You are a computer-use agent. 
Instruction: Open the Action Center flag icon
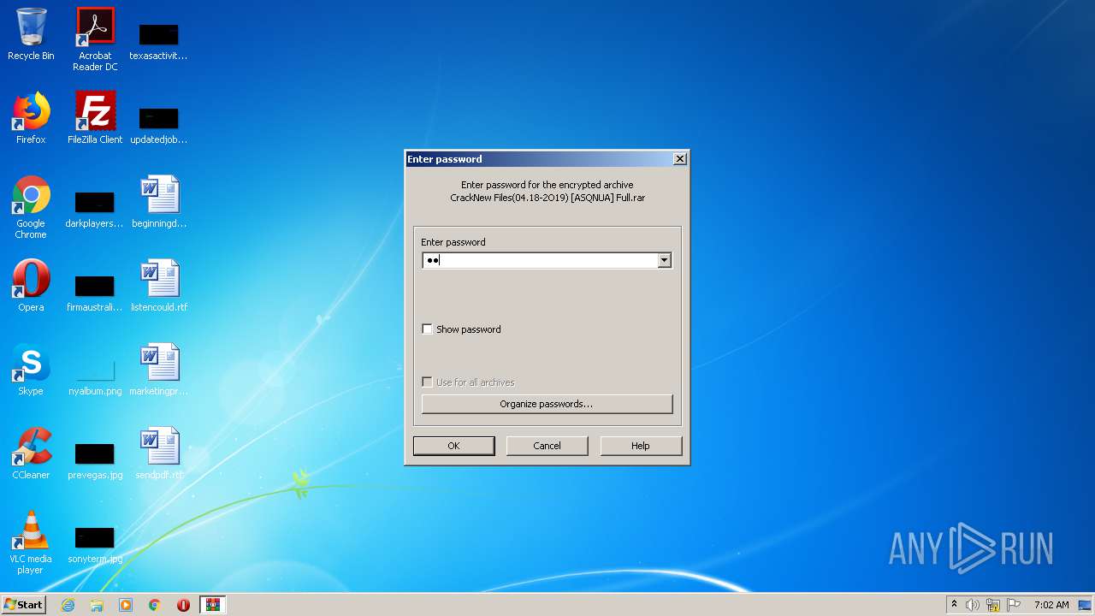pyautogui.click(x=1014, y=605)
